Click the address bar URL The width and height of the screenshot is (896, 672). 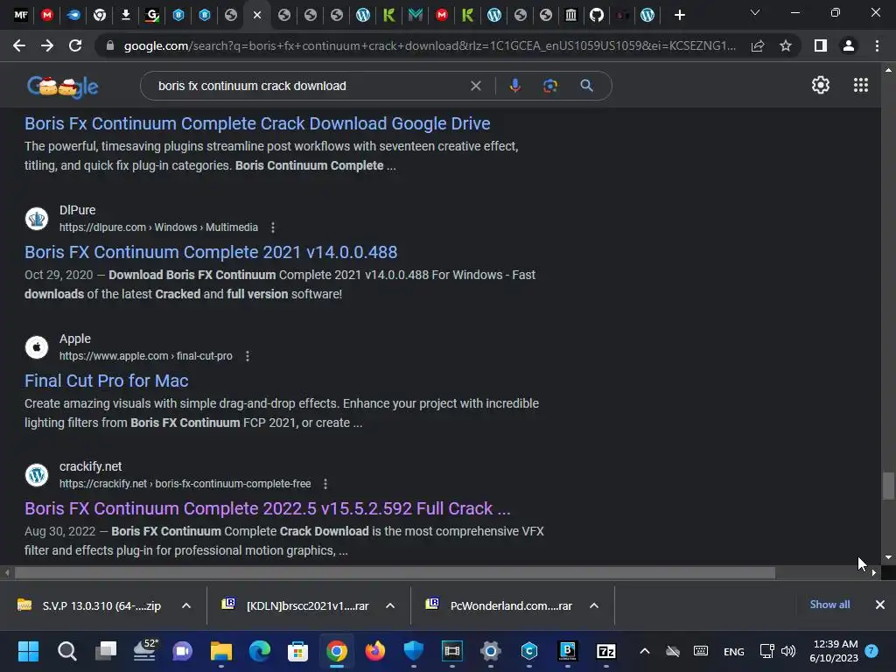[430, 45]
